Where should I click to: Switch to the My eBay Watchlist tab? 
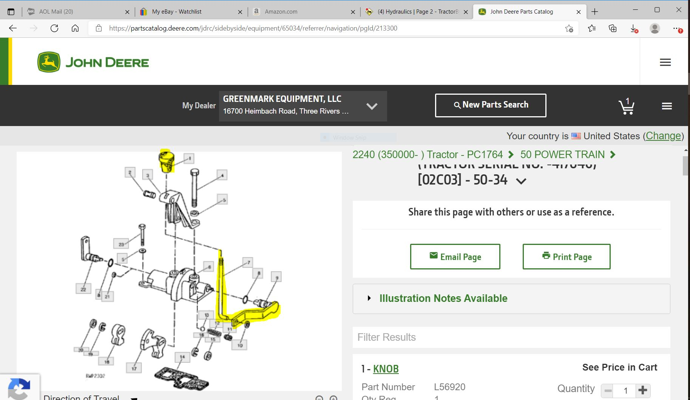coord(191,12)
